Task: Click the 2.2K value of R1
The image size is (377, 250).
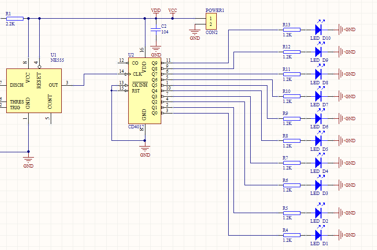Action: (x=11, y=24)
